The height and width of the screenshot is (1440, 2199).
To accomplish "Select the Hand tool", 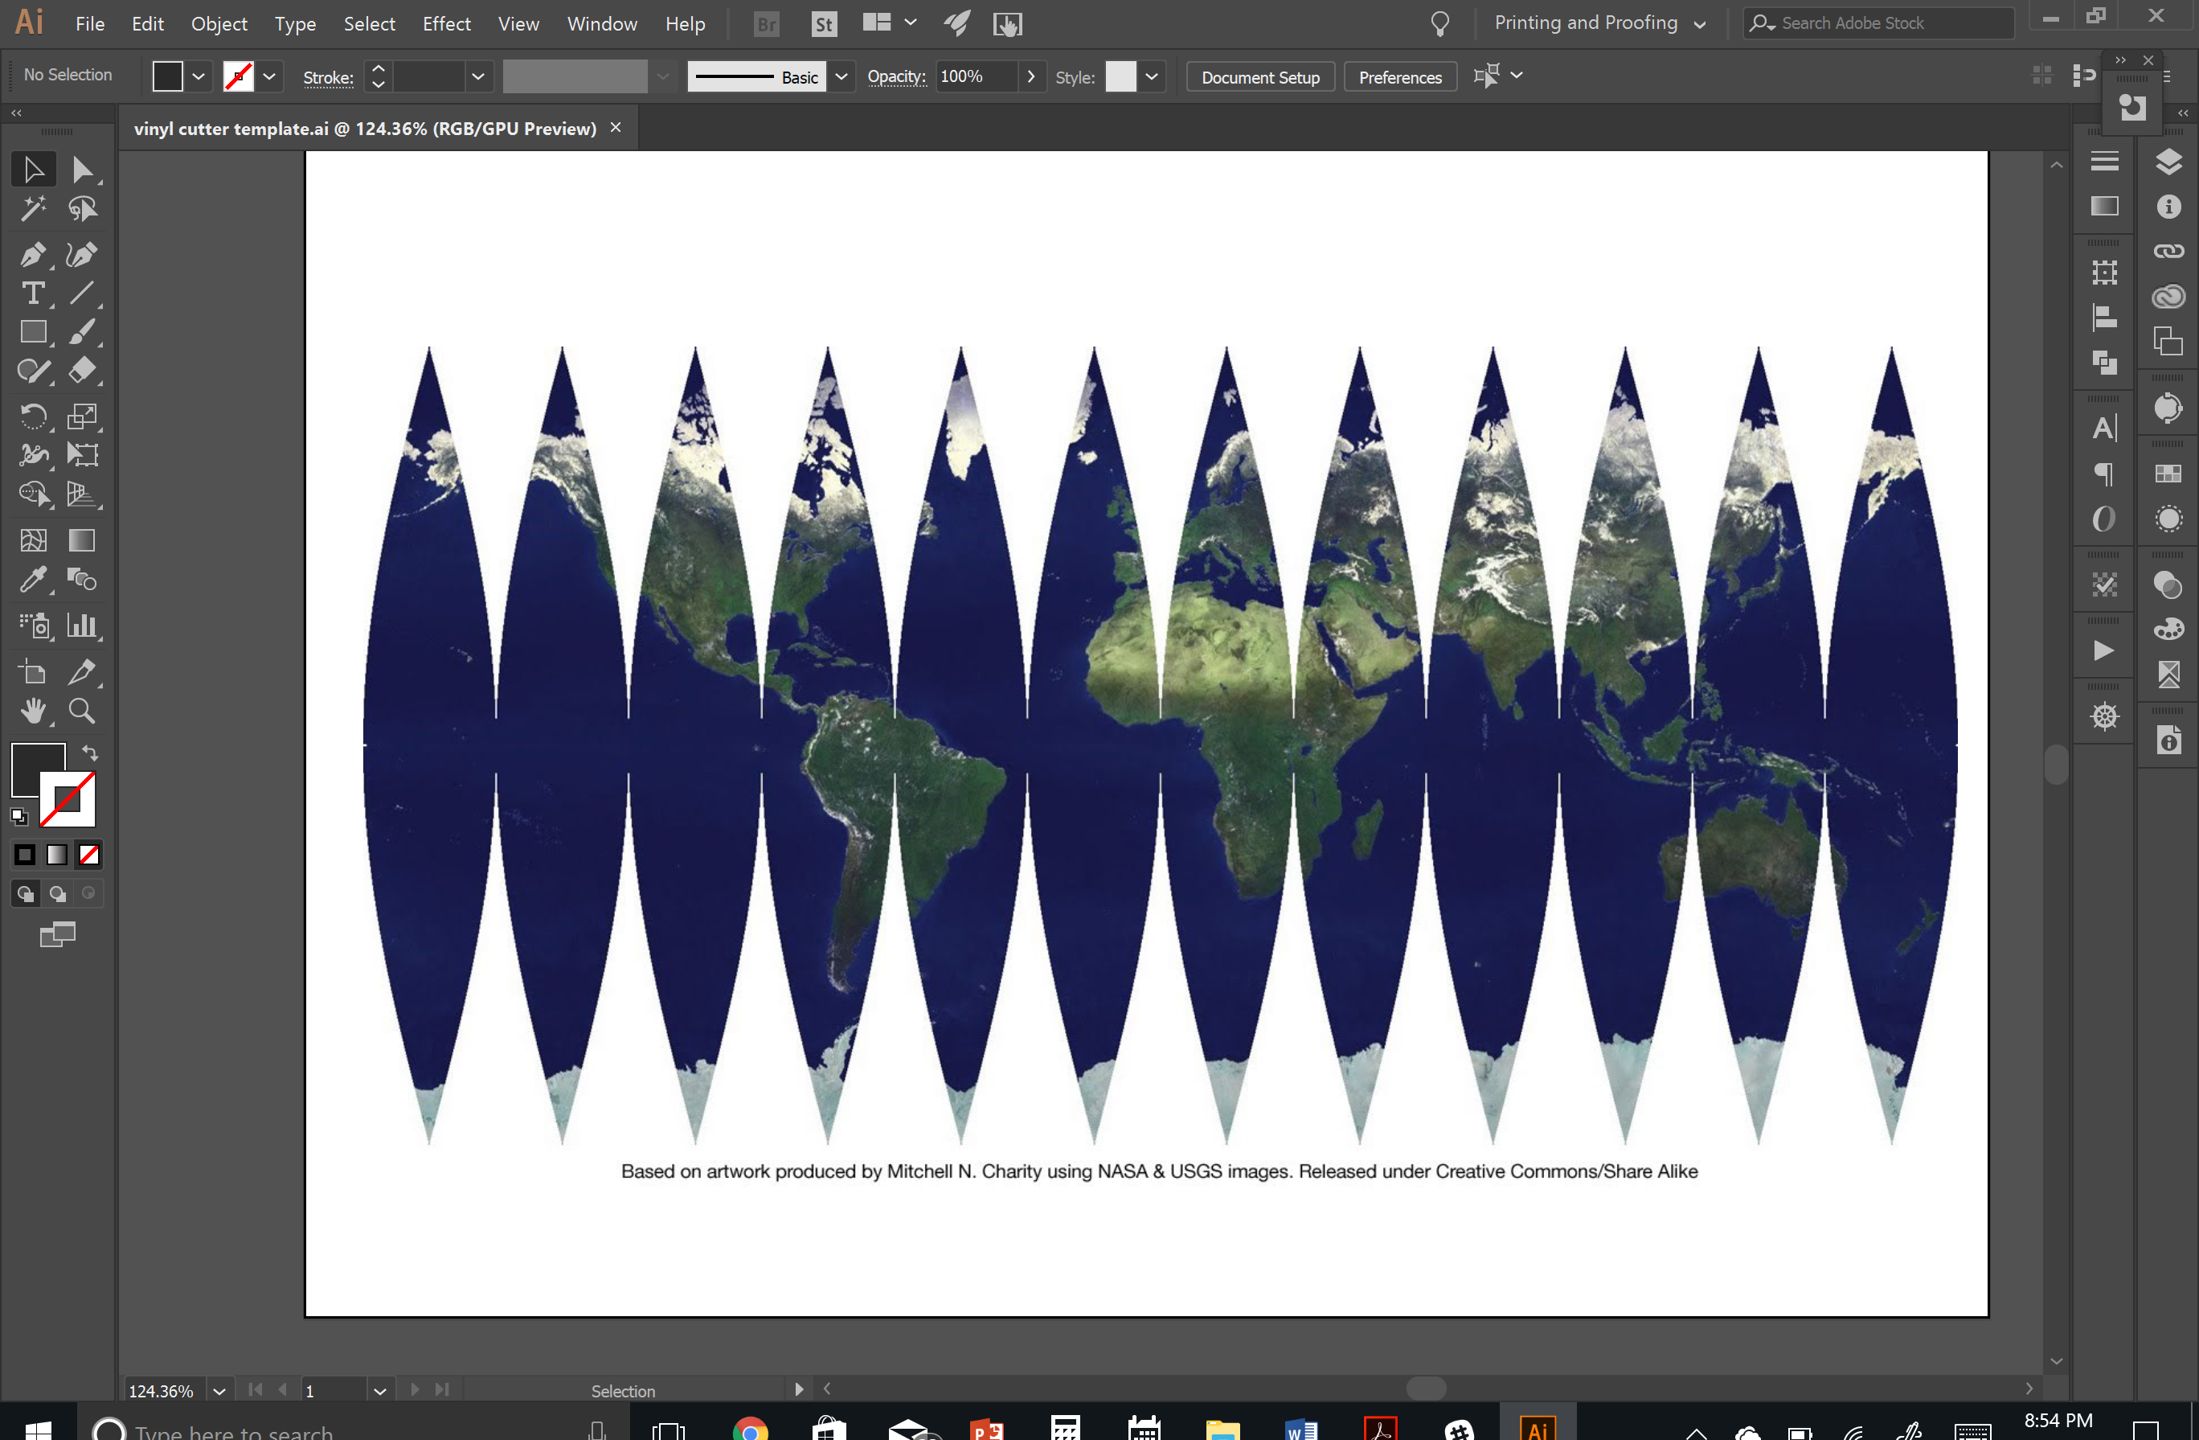I will pyautogui.click(x=33, y=711).
